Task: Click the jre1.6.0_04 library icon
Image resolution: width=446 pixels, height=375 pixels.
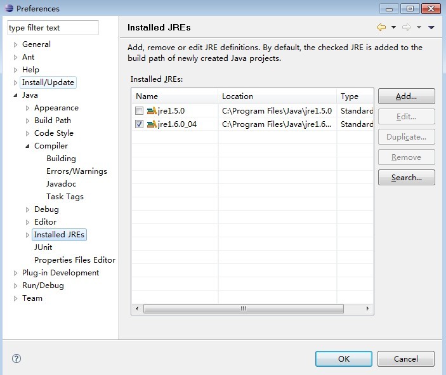Action: point(152,124)
